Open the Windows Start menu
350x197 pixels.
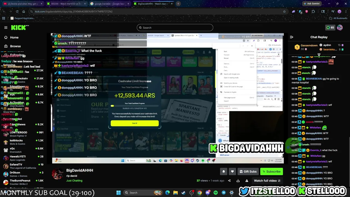click(118, 193)
